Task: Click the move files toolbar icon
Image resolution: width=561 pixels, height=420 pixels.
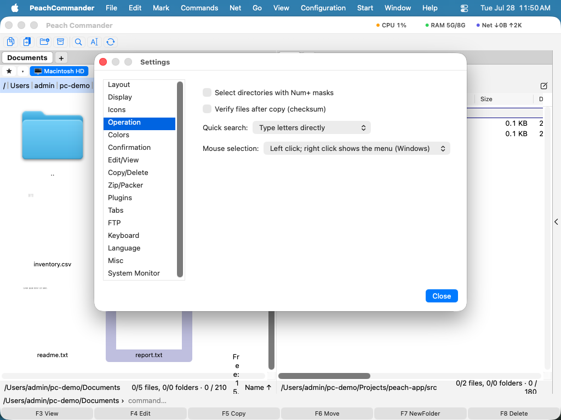Action: (x=27, y=42)
